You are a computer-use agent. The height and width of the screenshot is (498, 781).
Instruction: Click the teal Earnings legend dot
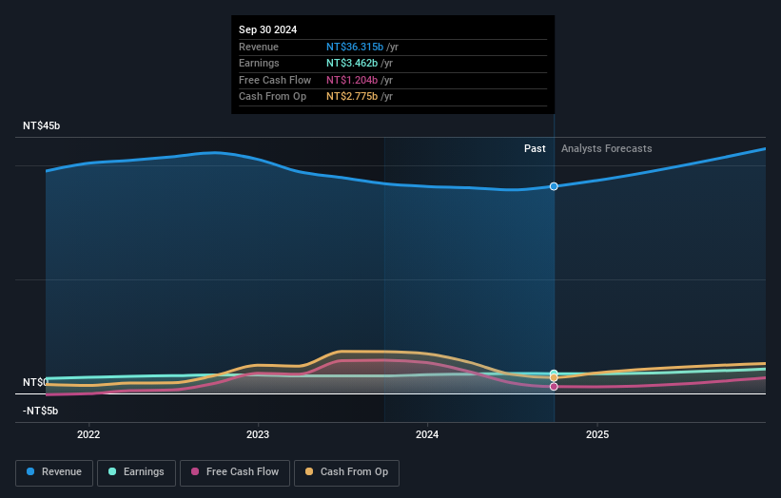(x=112, y=471)
